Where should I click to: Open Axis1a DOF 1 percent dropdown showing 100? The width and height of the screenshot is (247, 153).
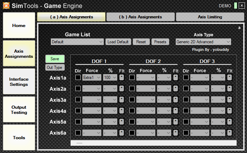tap(110, 78)
